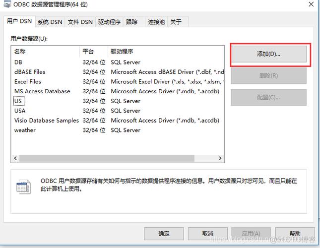Sort by the 名称 column header
This screenshot has height=248, width=320.
pos(46,52)
